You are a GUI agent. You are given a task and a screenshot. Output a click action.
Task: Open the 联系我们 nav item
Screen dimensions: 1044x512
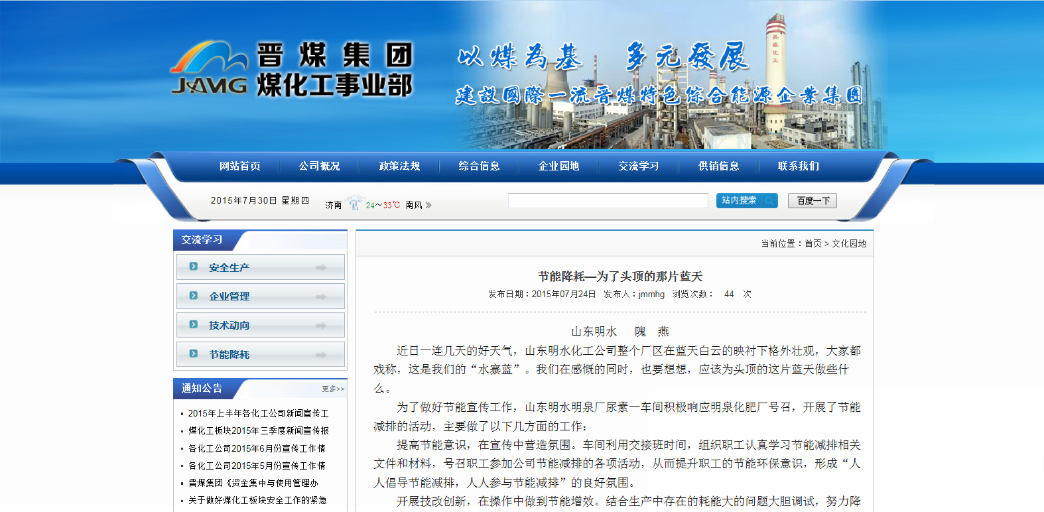click(x=799, y=166)
